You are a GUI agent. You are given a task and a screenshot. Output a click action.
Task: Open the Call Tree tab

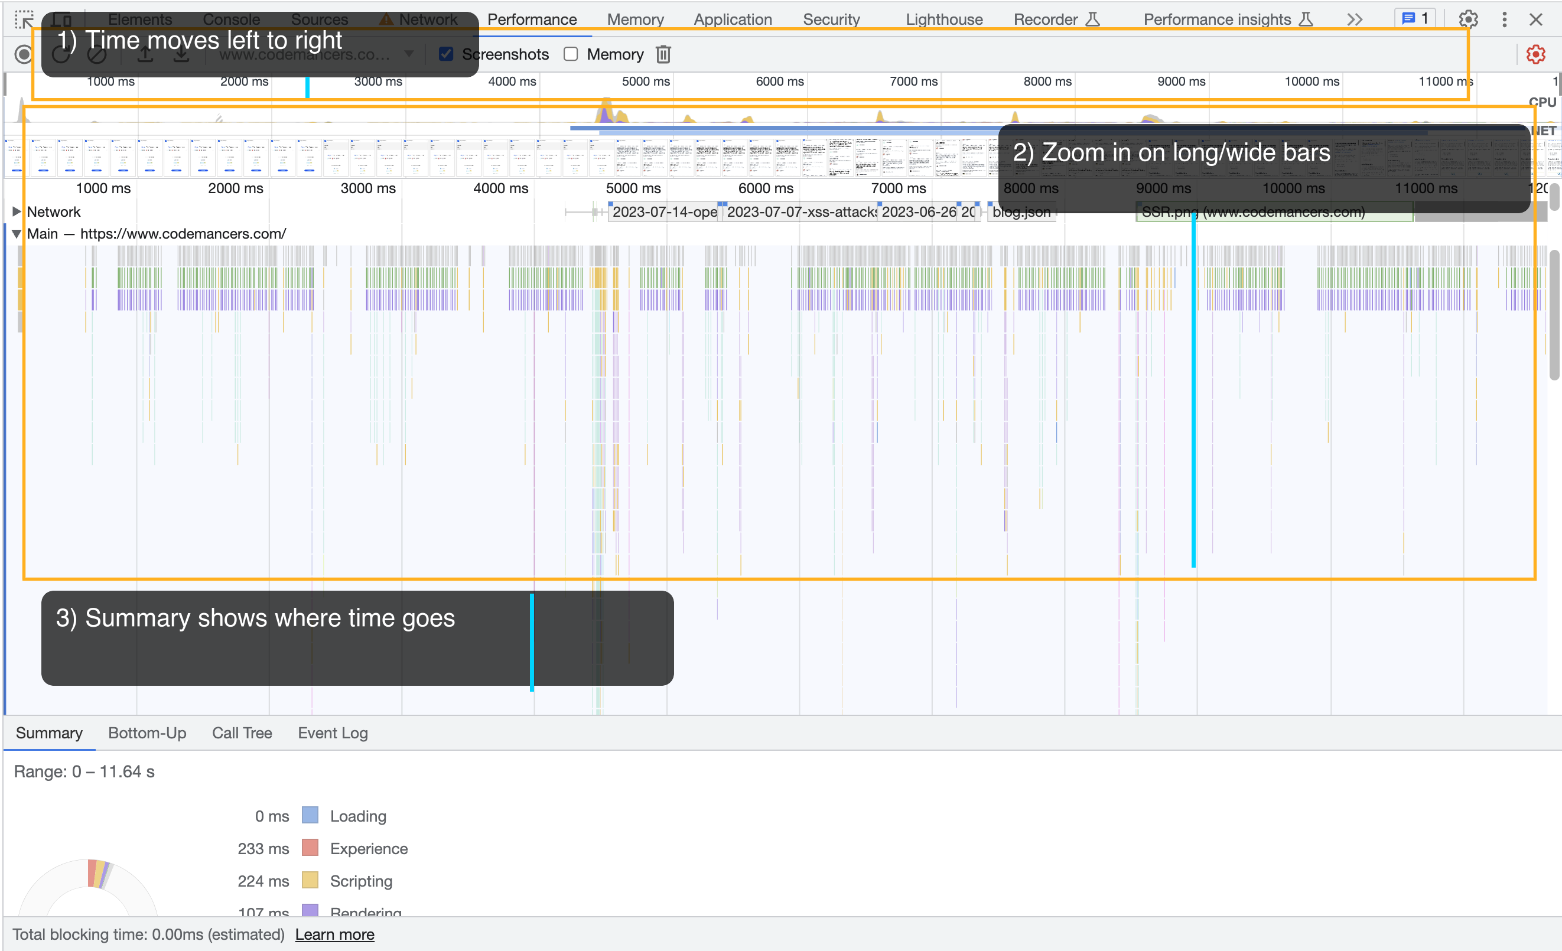point(242,733)
